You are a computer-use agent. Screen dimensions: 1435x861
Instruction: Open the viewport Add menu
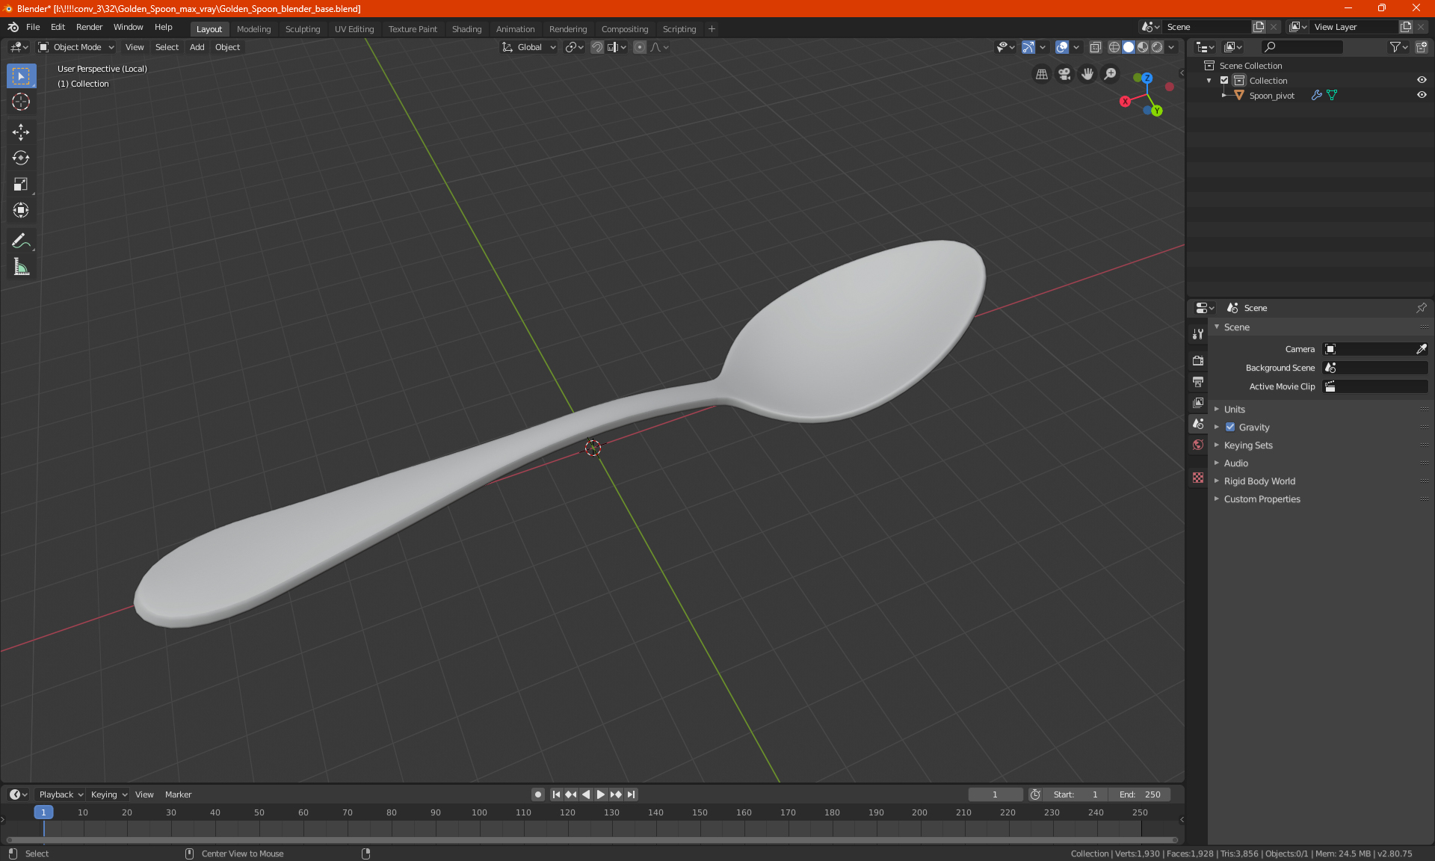click(197, 47)
